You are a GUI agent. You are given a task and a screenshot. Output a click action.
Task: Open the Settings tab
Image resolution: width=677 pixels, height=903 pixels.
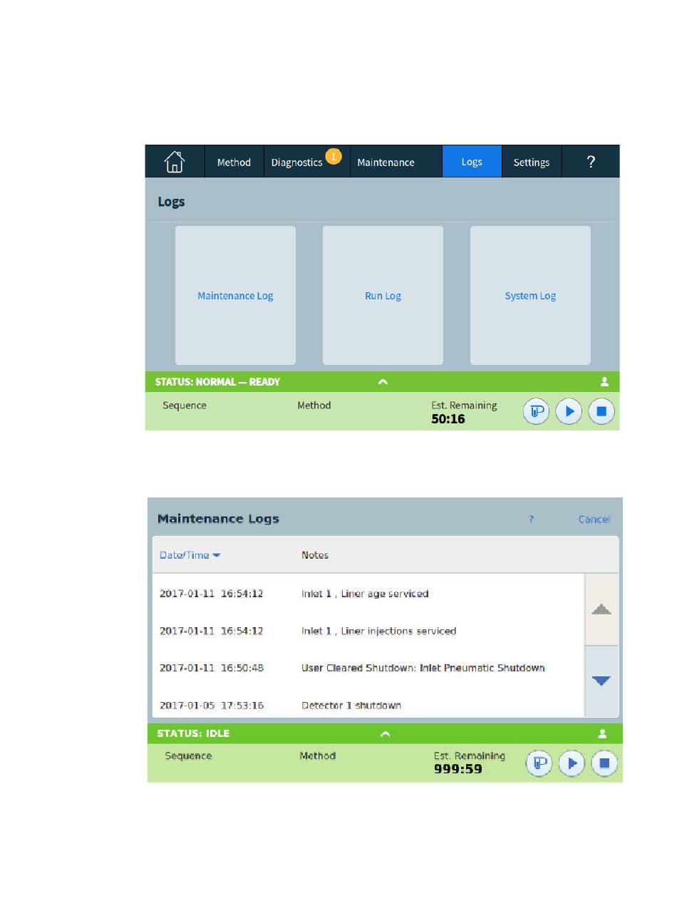coord(532,162)
